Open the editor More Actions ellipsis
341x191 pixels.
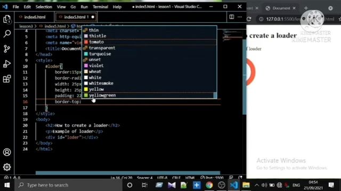click(240, 17)
